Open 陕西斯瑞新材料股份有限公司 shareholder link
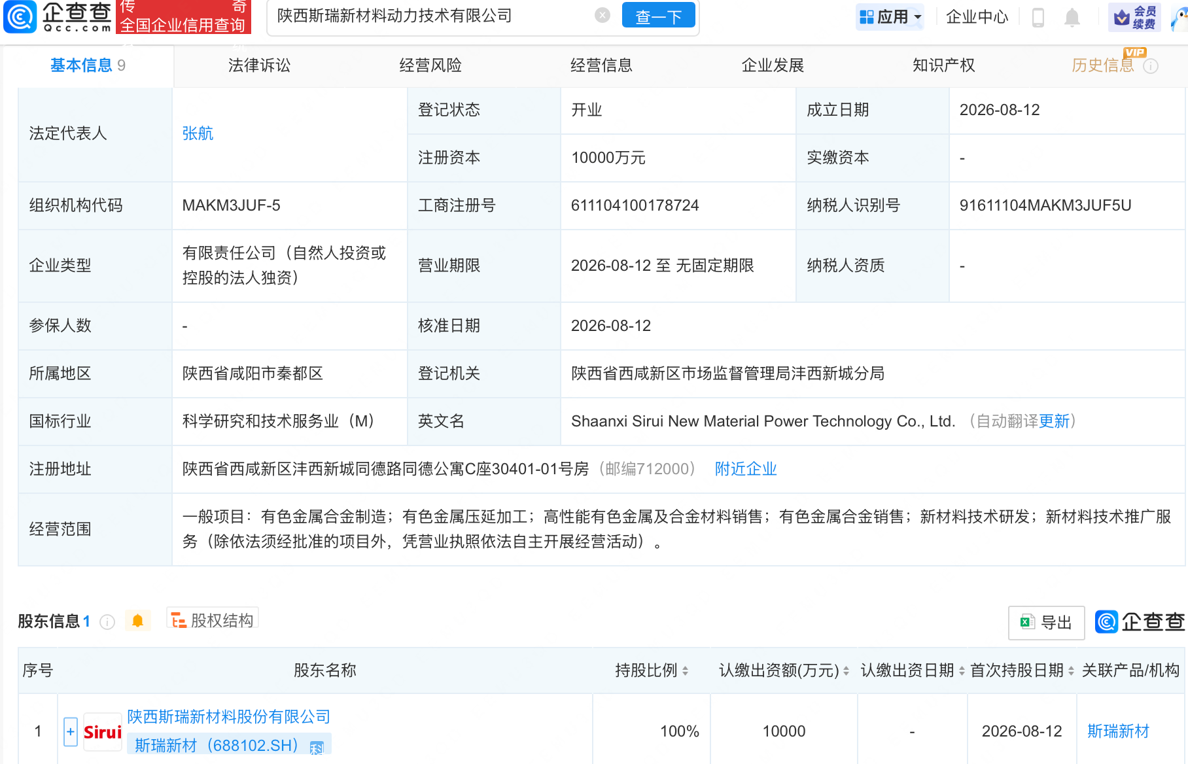The height and width of the screenshot is (764, 1188). (x=228, y=717)
